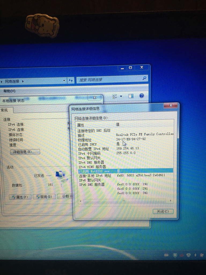Select the 自动配置 IPv4 地址 row
Viewport: 206px width, 275px height.
[x=126, y=149]
